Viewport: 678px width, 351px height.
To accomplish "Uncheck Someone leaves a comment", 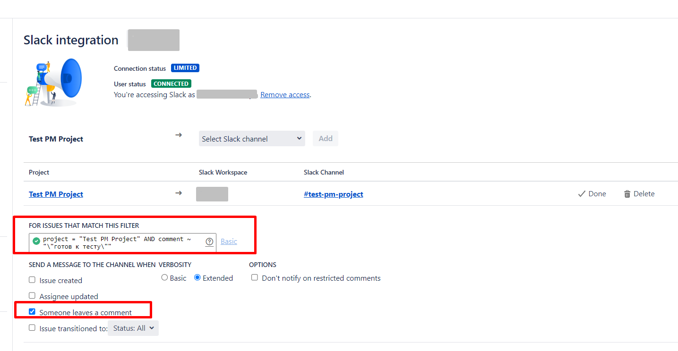I will tap(32, 312).
